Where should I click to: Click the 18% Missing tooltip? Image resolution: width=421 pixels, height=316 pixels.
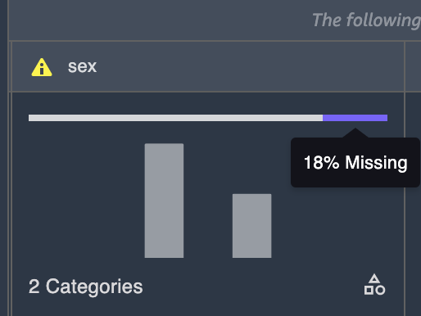pos(355,163)
